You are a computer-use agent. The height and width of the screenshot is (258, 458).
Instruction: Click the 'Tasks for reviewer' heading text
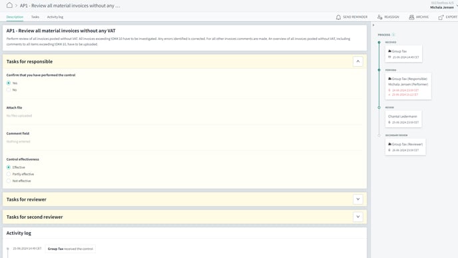26,199
